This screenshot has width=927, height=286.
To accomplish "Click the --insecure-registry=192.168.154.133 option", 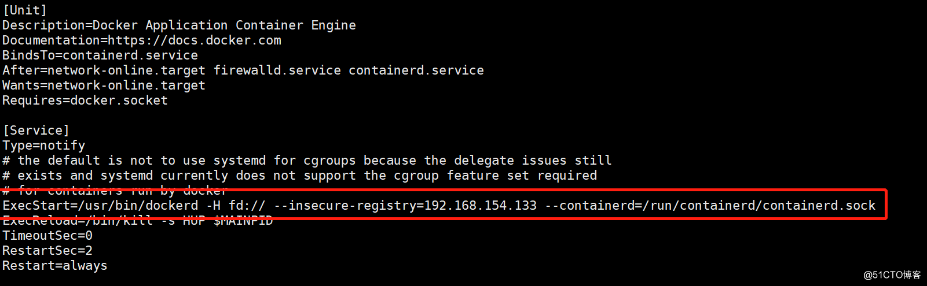I will (x=405, y=205).
